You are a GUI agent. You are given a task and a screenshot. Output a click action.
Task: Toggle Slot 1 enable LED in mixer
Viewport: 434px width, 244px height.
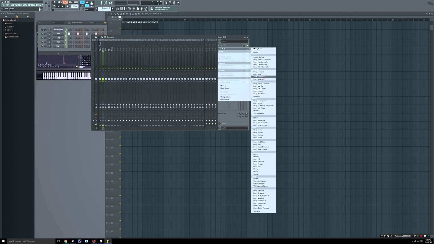coord(247,45)
